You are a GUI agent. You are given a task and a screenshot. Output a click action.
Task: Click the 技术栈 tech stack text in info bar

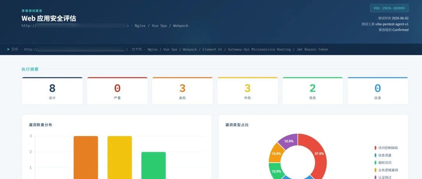point(230,50)
